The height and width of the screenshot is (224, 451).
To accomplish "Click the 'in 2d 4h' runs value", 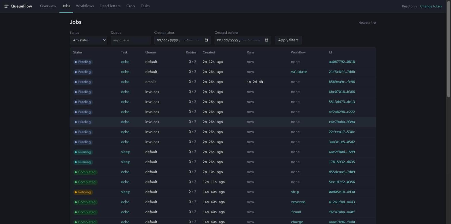I will [255, 82].
